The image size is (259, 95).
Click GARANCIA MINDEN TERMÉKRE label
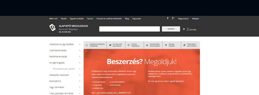(97, 45)
